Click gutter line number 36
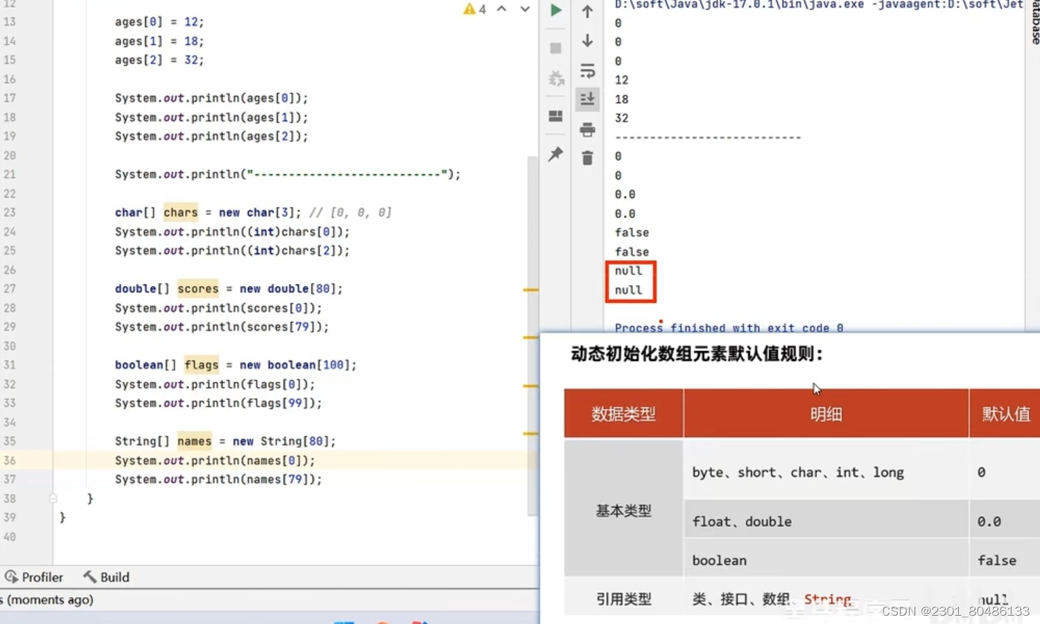 [10, 460]
